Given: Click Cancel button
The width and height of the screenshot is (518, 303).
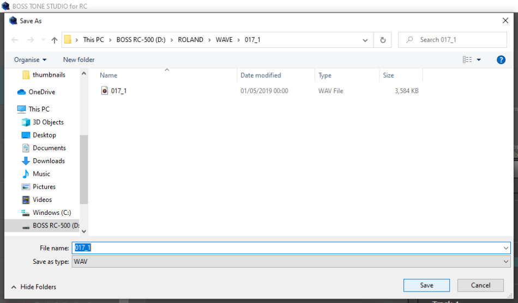Looking at the screenshot, I should click(480, 285).
